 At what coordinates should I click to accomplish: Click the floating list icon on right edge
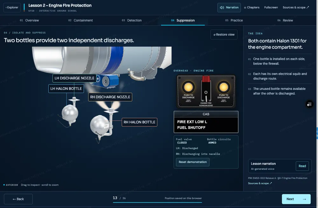[309, 104]
